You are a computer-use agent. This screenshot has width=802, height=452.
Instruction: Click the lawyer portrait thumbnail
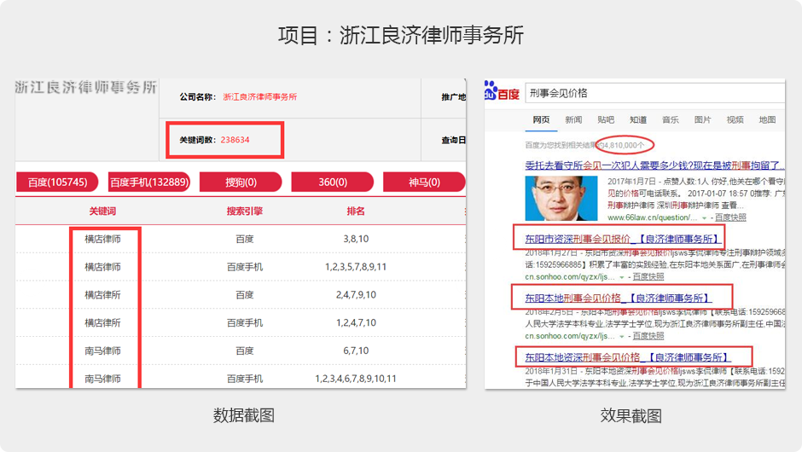pyautogui.click(x=561, y=199)
